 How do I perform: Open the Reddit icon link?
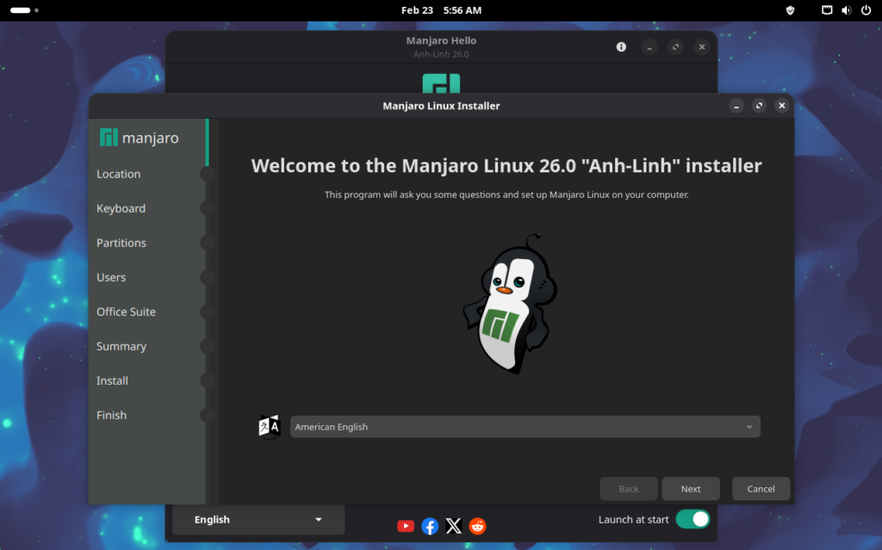pyautogui.click(x=477, y=526)
